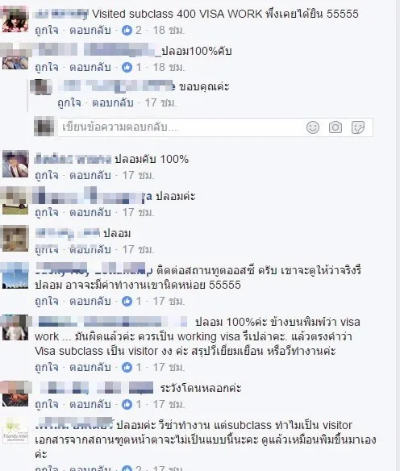Click ตอบกลับ under the ปลอม100%คับ comment

90,67
